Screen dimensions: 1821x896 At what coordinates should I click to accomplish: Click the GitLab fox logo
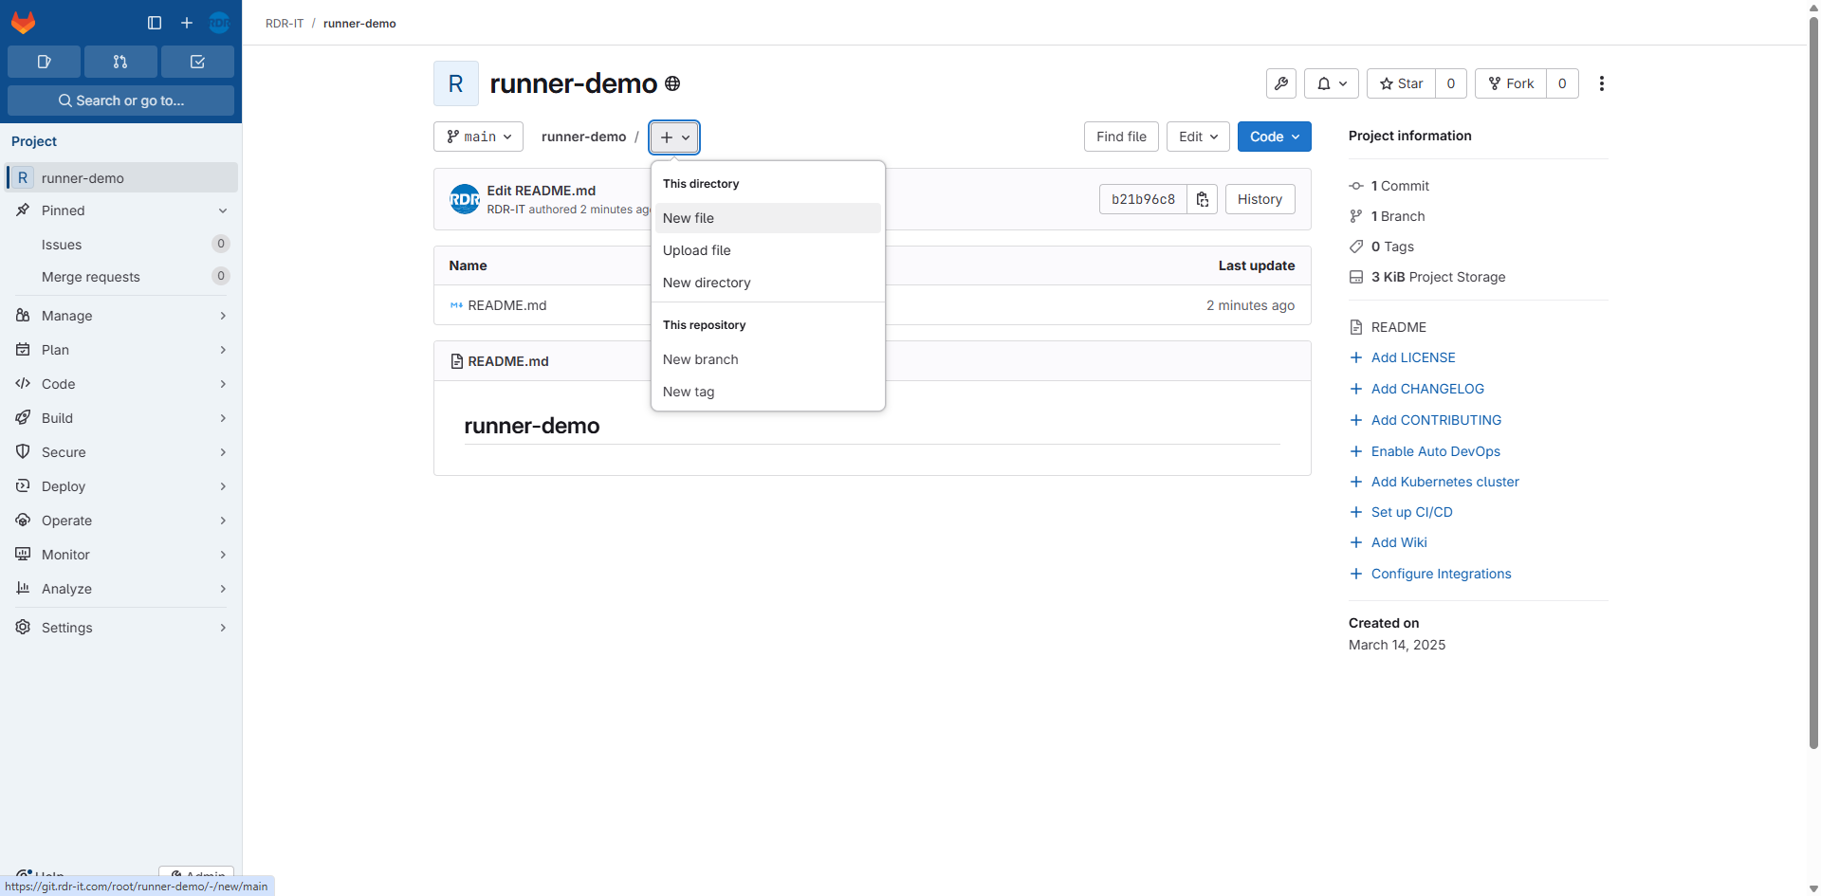click(23, 22)
